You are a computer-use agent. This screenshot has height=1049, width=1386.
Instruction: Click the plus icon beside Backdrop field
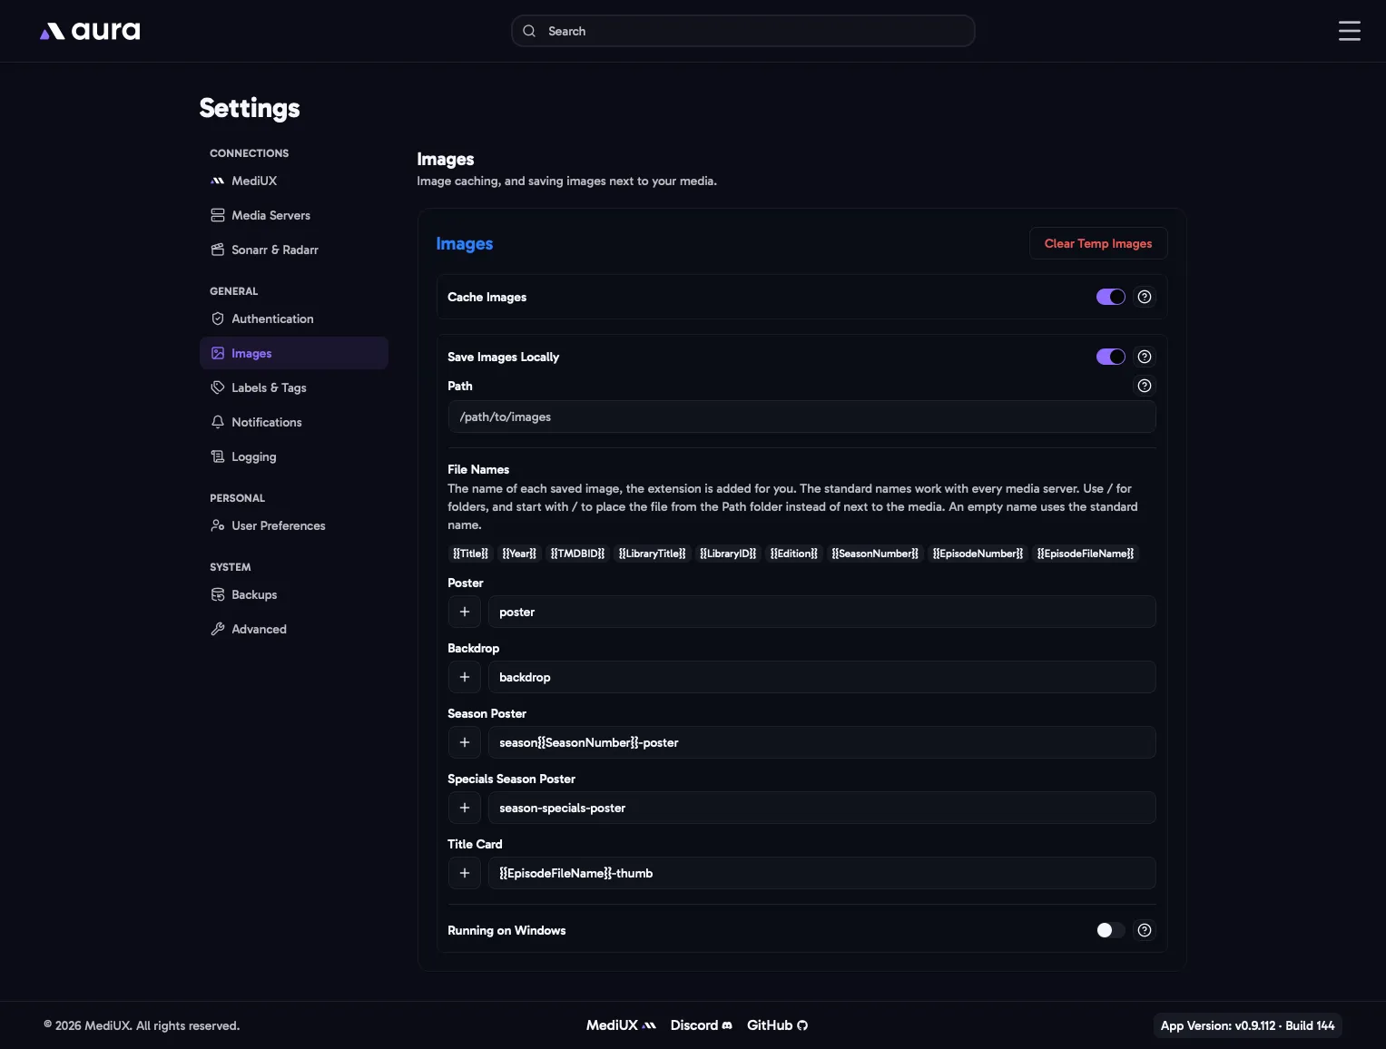point(465,677)
